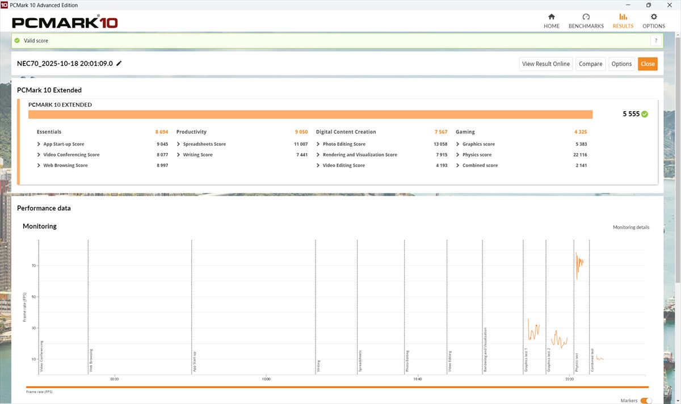
Task: Expand the Spreadsheets Score row
Action: pyautogui.click(x=178, y=144)
